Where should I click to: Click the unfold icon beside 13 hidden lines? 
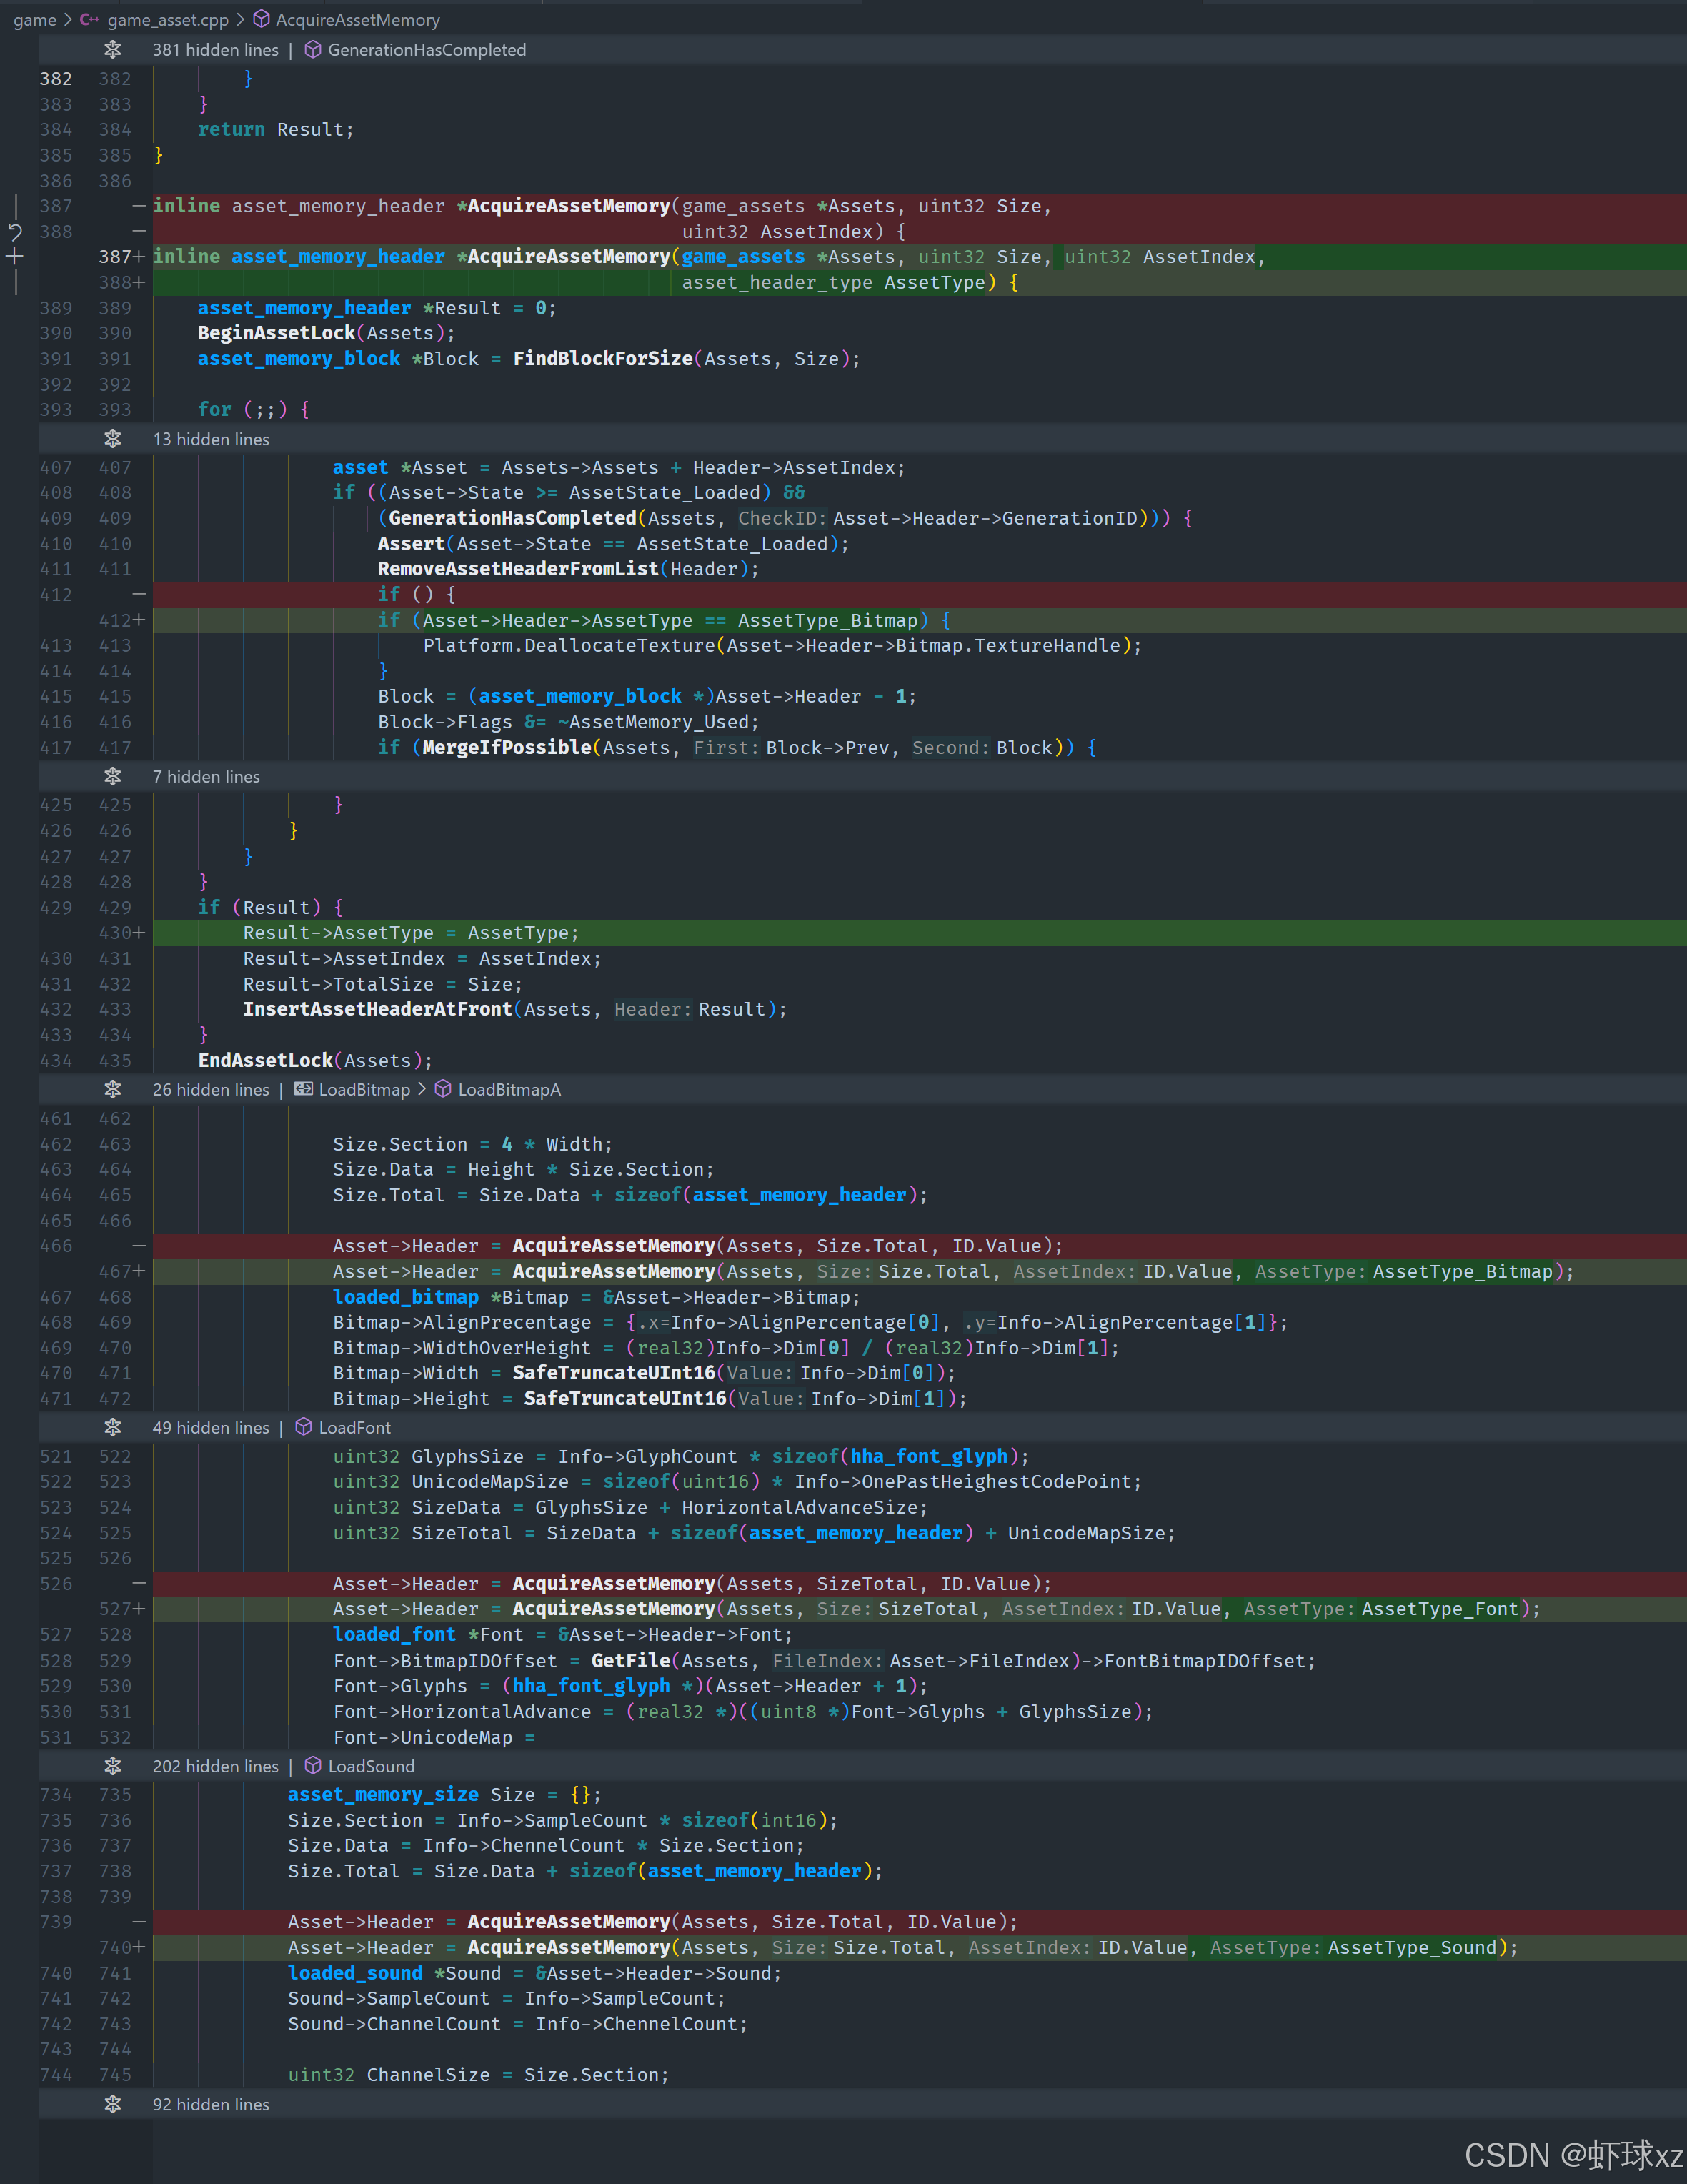click(x=113, y=439)
